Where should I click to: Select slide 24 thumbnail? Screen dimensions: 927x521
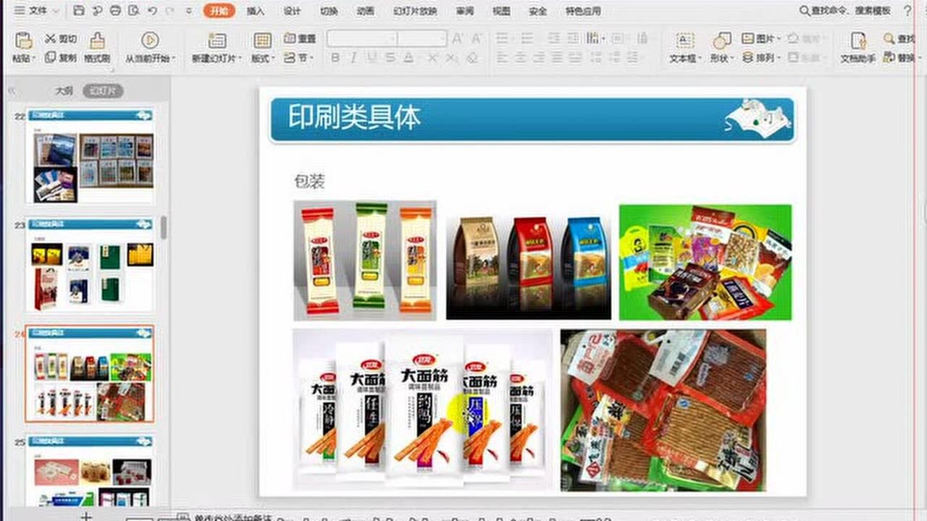click(x=90, y=373)
